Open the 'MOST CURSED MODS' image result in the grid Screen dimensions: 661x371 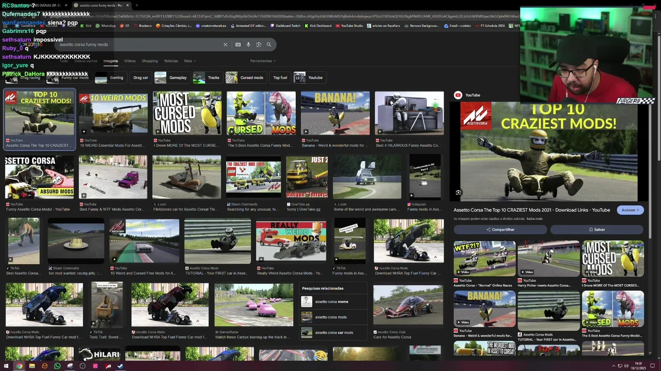tap(187, 113)
